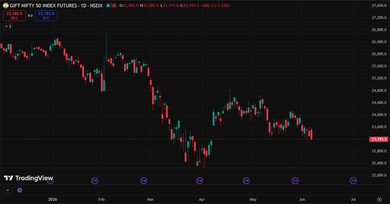The image size is (390, 204).
Task: Click the Feb label on time axis
Action: tap(101, 199)
